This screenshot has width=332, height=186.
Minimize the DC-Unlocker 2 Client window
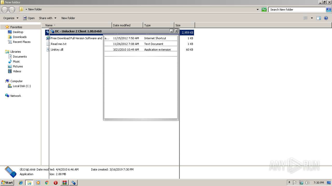[x=171, y=31]
